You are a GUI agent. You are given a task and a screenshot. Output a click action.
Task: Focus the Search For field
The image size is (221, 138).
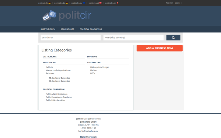71,38
